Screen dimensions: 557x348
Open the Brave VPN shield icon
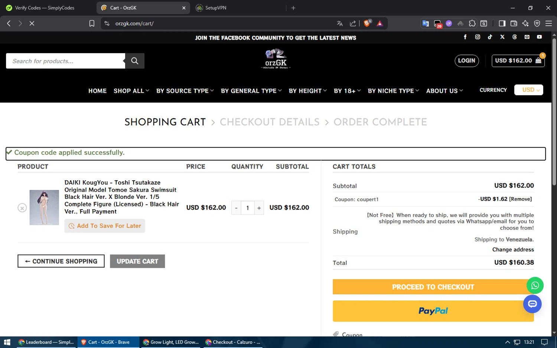coord(537,23)
